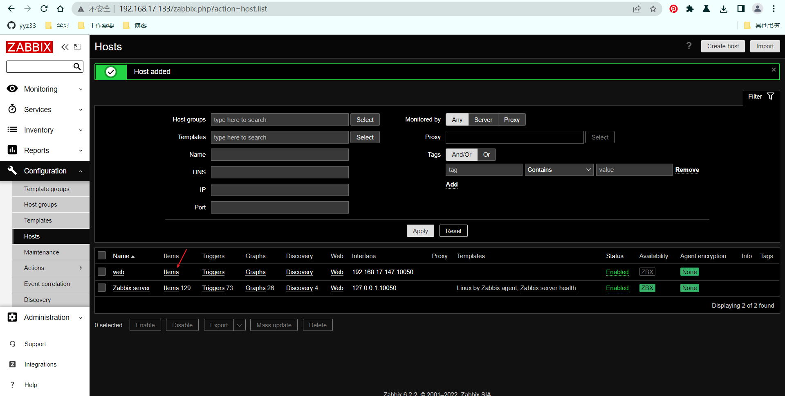Open Discovery in sidebar
The height and width of the screenshot is (396, 785).
point(38,299)
